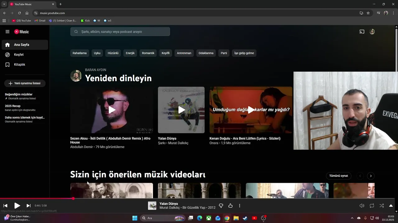The image size is (398, 223).
Task: Open more options for the playing song
Action: [239, 206]
